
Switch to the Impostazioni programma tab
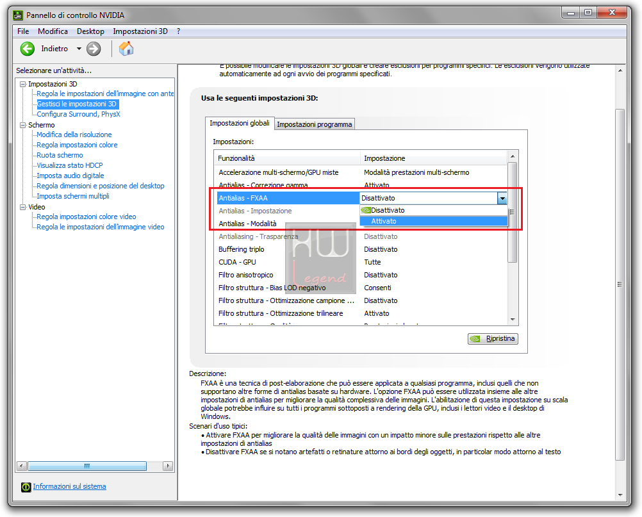click(315, 124)
